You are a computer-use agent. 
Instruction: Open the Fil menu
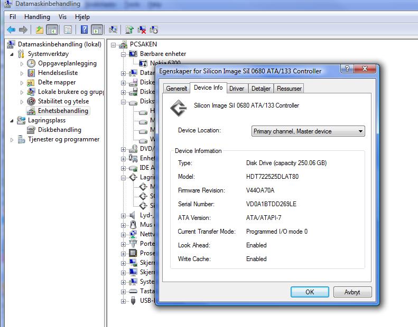tap(13, 17)
